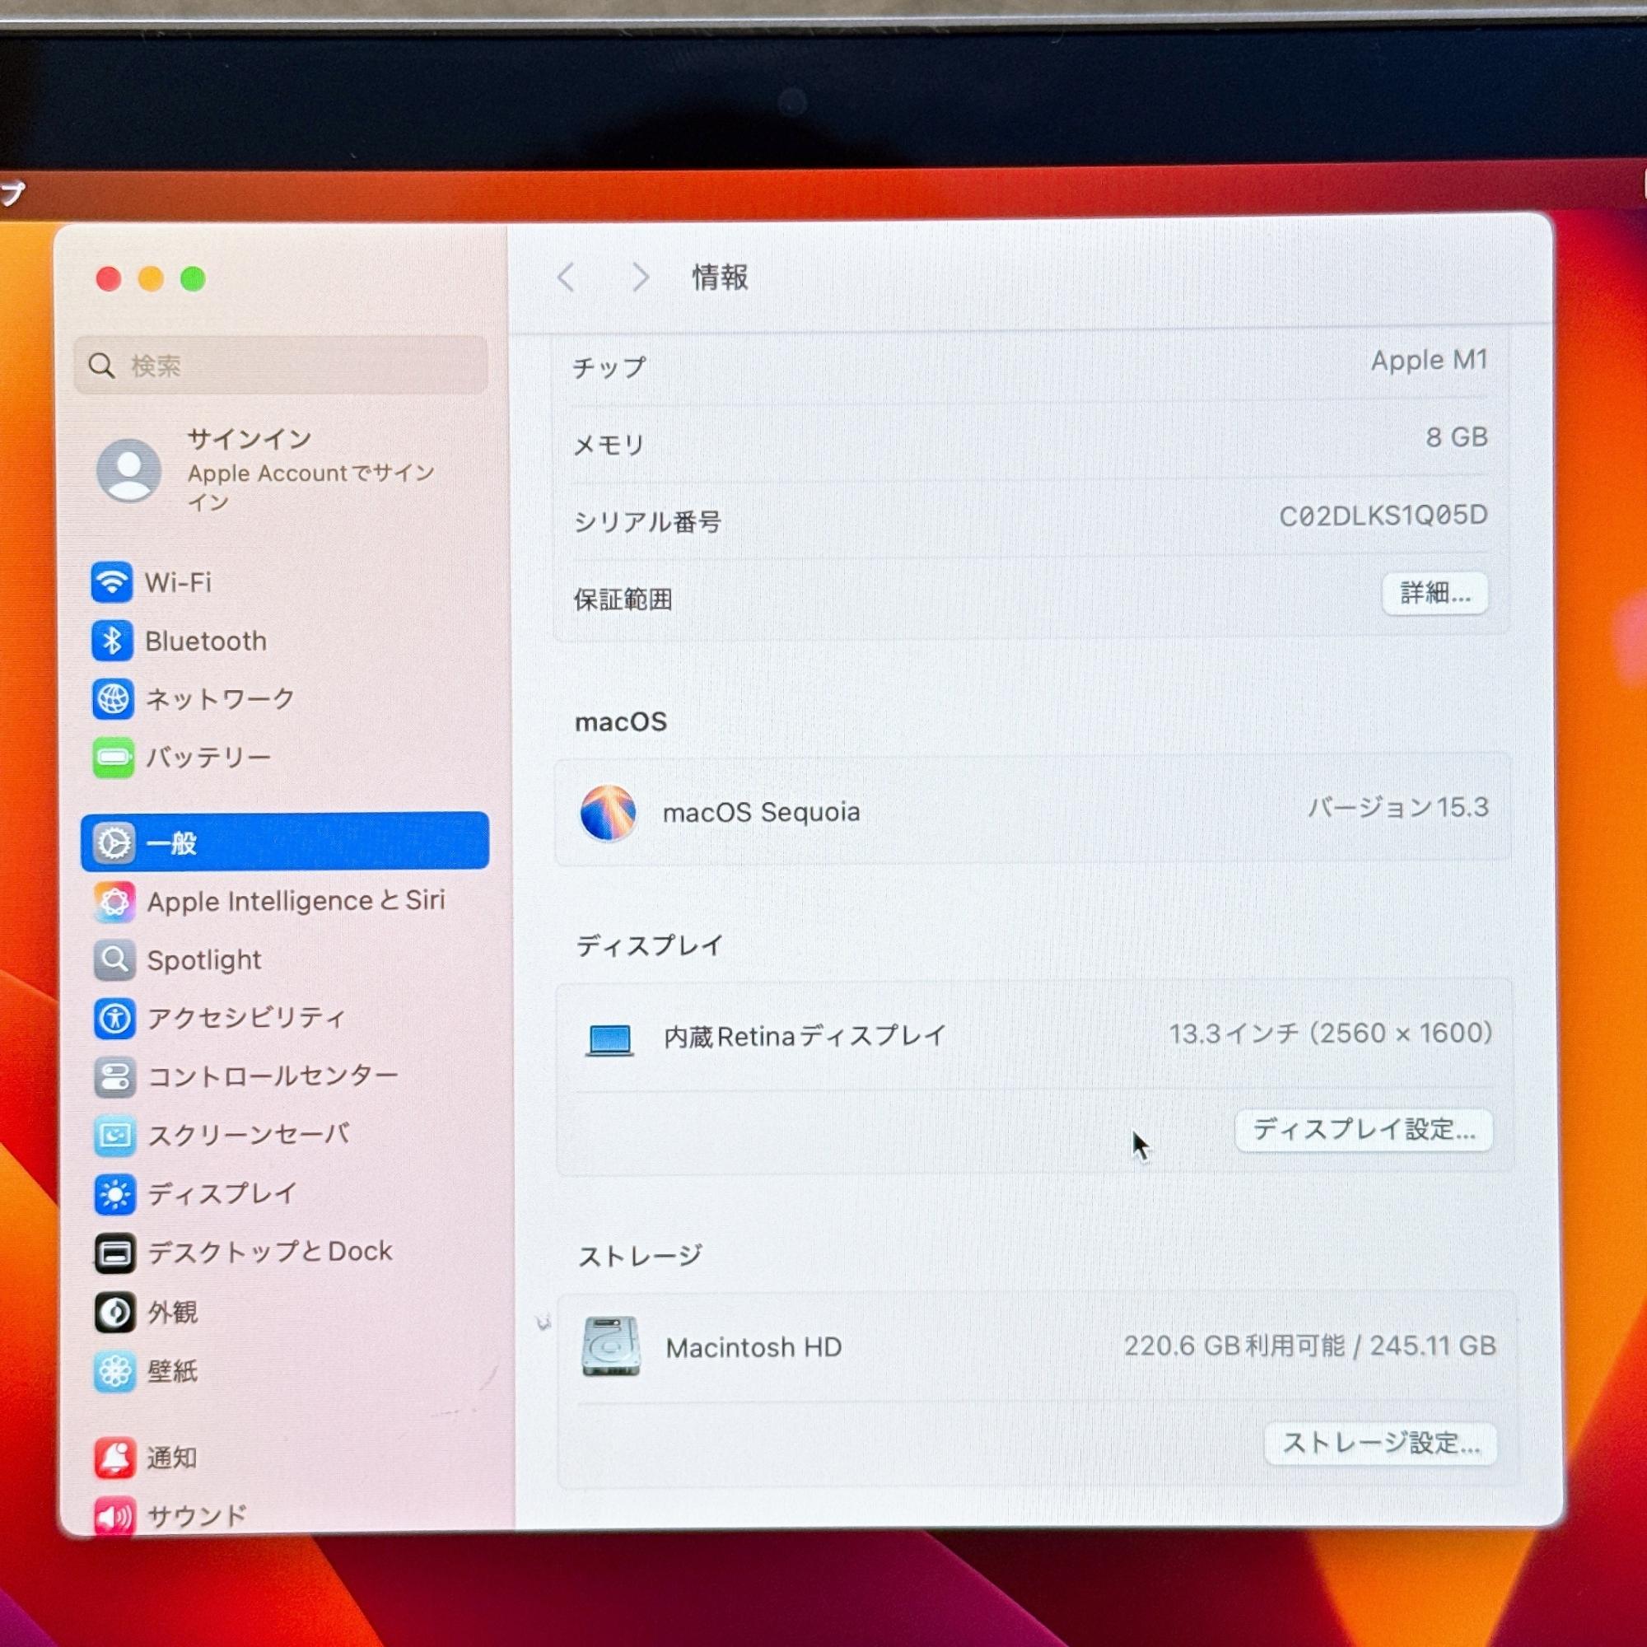Click the 検索 search field
Viewport: 1647px width, 1647px height.
point(282,366)
